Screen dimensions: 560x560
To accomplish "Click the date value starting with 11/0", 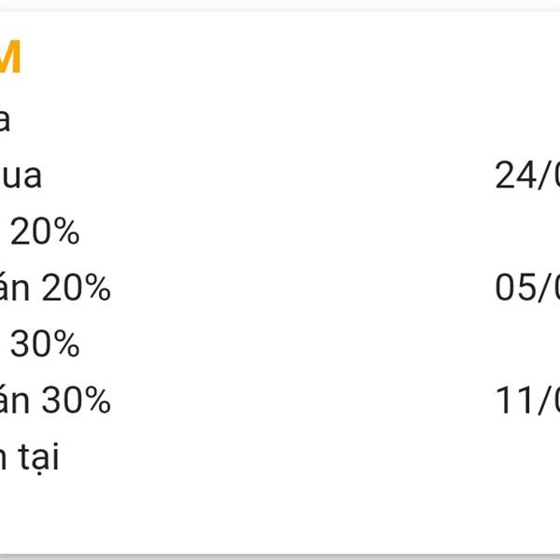I will pos(527,400).
